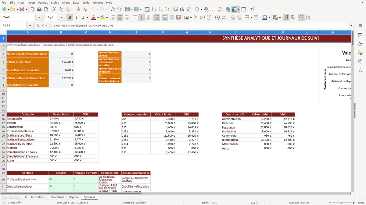Run the spelling check icon
Screen dimensions: 366x205
(120, 9)
